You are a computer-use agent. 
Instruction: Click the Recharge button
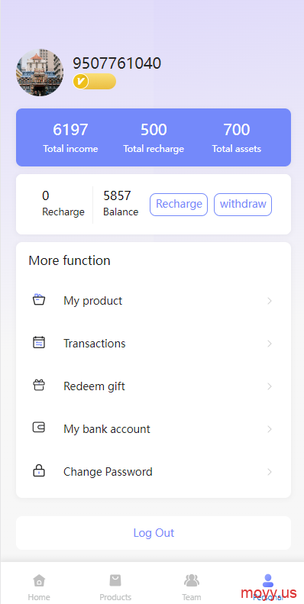point(179,205)
